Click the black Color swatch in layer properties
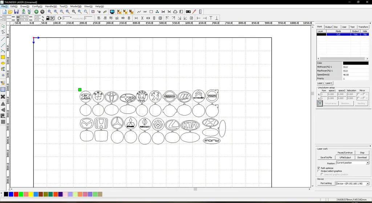Image resolution: width=372 pixels, height=203 pixels. 356,63
